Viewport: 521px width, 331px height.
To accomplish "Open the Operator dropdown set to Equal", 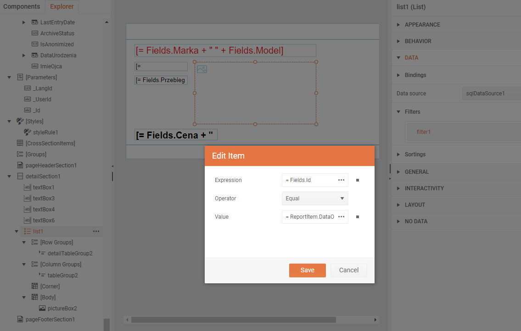I will (x=315, y=199).
